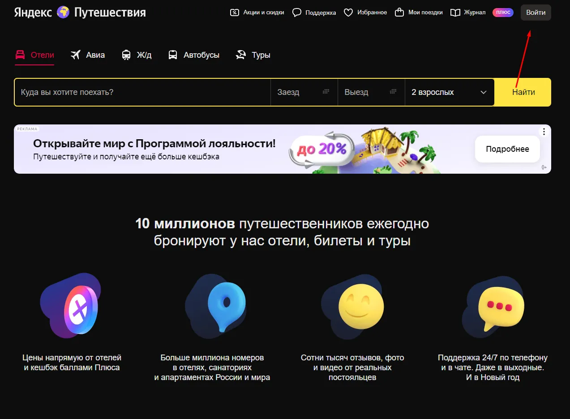Click the Мои поездки bag icon

pyautogui.click(x=399, y=12)
